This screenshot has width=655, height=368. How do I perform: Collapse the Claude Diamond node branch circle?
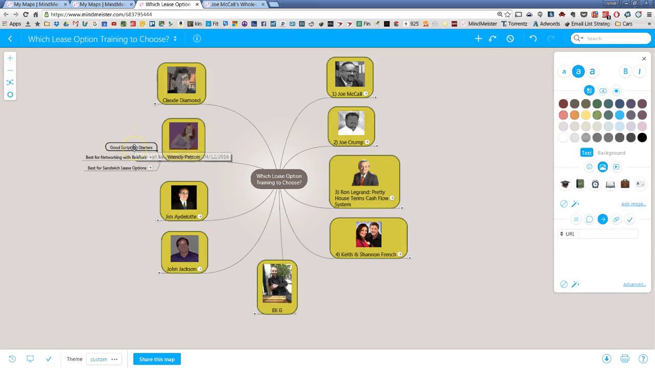(156, 103)
